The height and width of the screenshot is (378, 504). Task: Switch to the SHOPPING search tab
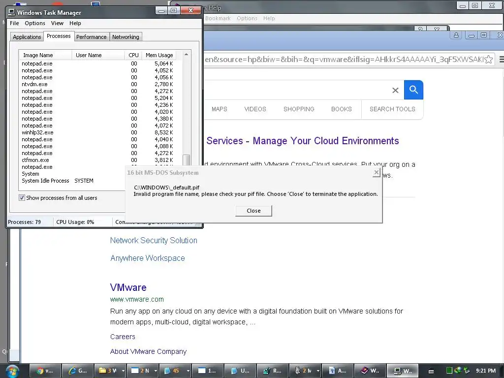[299, 109]
